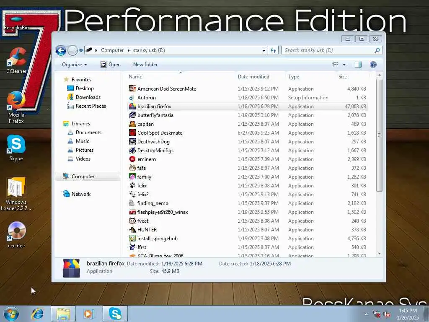The image size is (429, 322).
Task: Expand the view options dropdown arrow
Action: tap(344, 64)
